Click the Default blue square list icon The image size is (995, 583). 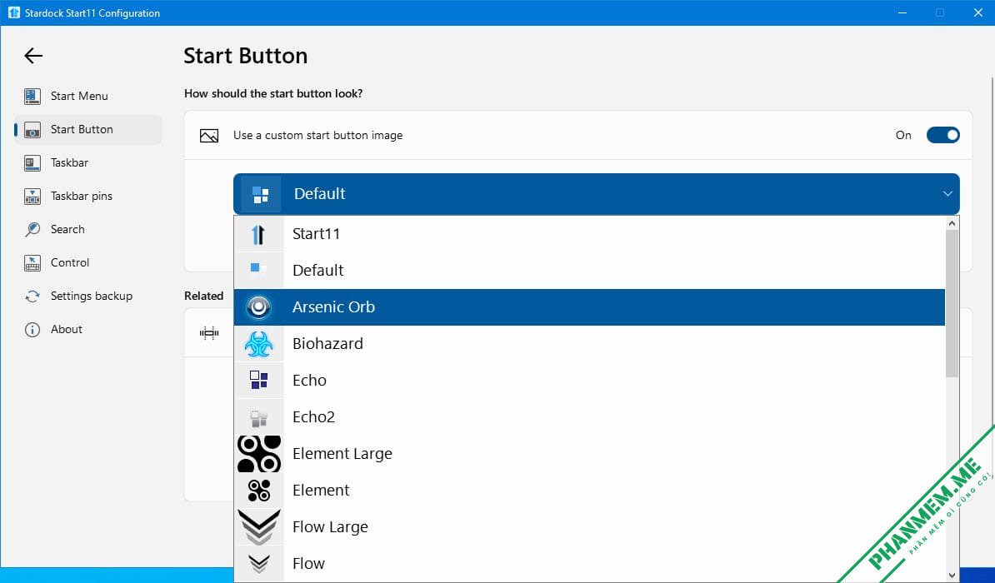pyautogui.click(x=255, y=267)
